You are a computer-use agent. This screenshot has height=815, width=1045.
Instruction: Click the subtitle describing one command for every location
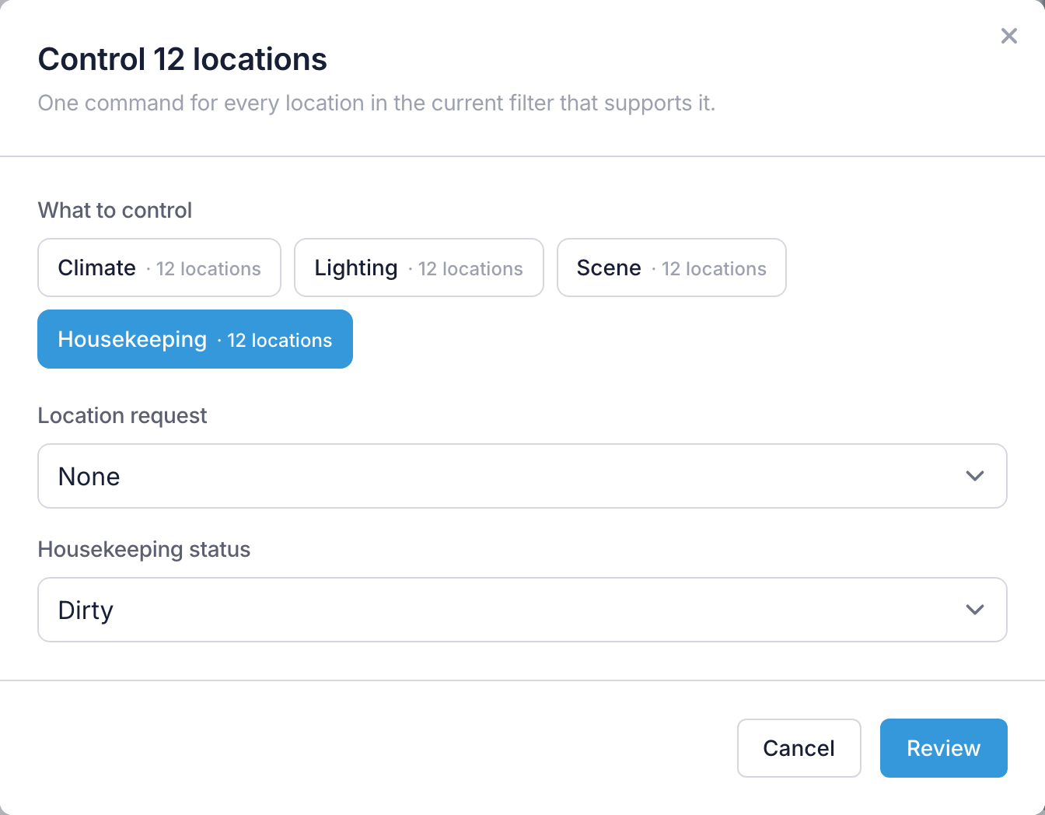[x=376, y=103]
